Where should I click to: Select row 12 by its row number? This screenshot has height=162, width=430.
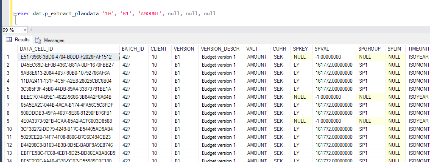pos(11,145)
